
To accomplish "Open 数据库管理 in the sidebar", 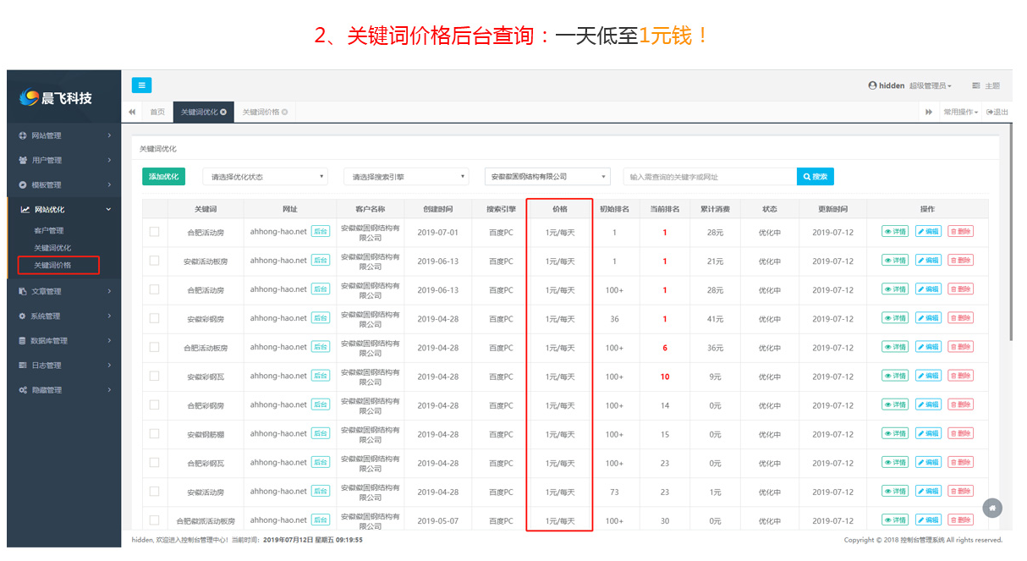I will 64,341.
